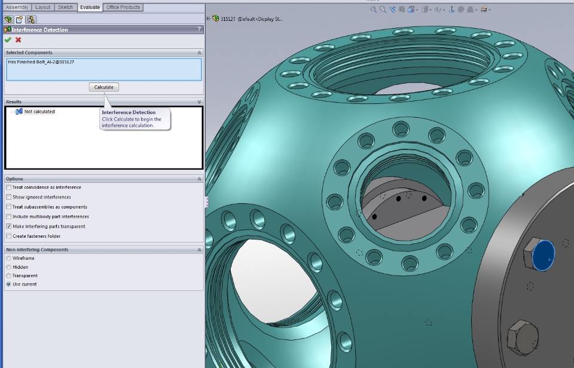Click the Apply Scene icon

point(470,10)
